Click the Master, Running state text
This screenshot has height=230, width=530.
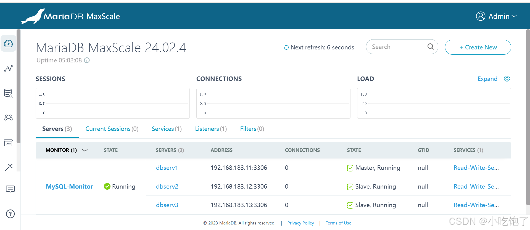pos(378,168)
